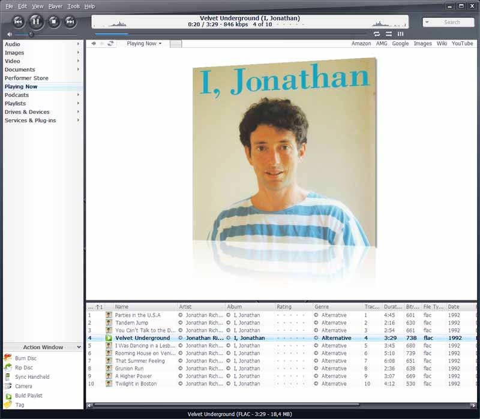
Task: Click the cover thumbnail beside Twilight in Boston
Action: pyautogui.click(x=109, y=384)
